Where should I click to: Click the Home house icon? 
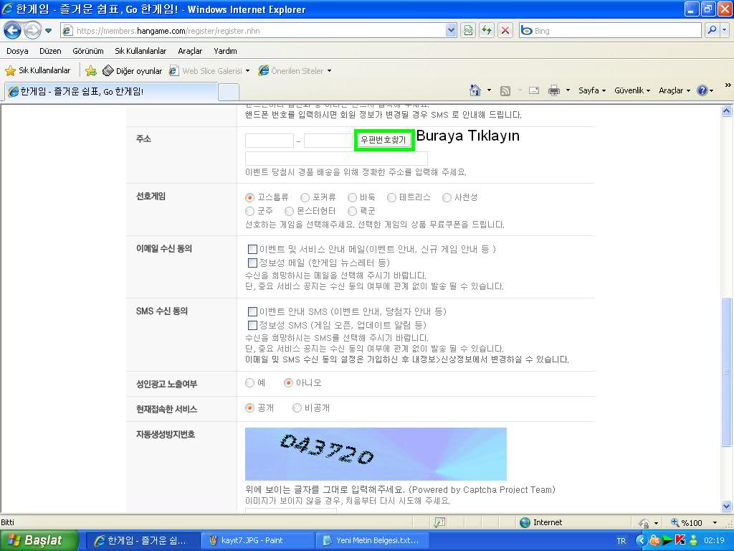pos(475,90)
